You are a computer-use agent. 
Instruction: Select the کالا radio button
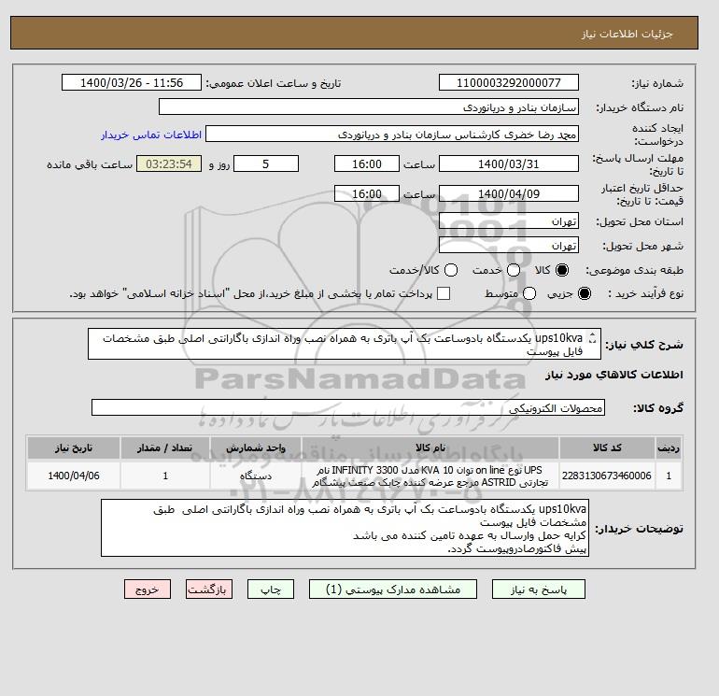562,270
